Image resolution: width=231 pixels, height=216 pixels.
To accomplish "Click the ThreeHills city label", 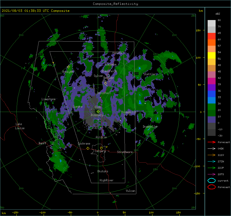I will (129, 112).
